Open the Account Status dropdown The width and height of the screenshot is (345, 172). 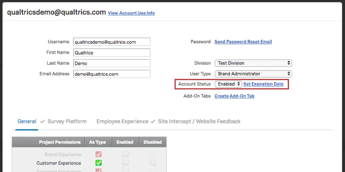click(228, 84)
